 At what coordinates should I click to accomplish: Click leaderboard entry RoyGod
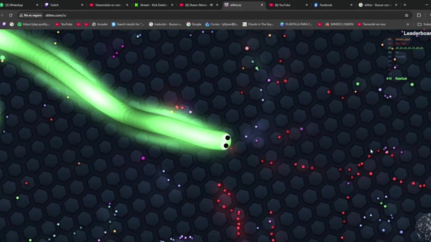tap(401, 79)
